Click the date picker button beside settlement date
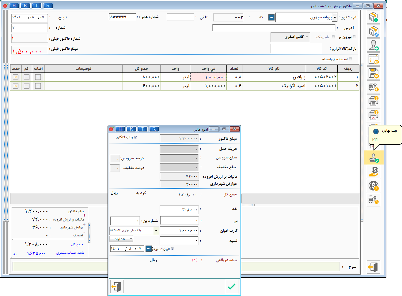This screenshot has width=402, height=296. 148,249
